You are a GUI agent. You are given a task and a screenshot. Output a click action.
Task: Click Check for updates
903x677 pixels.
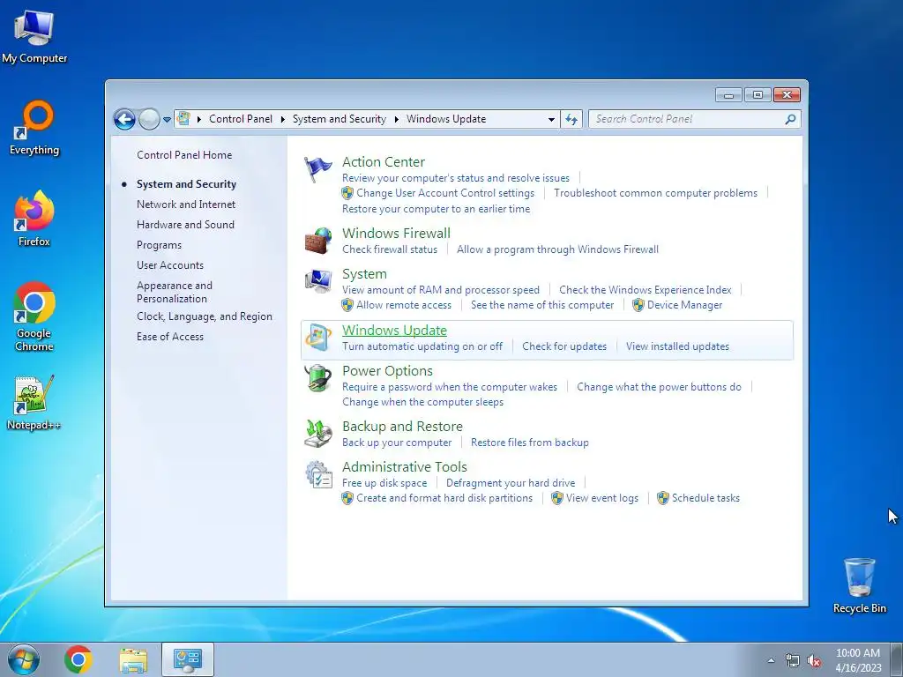tap(564, 346)
